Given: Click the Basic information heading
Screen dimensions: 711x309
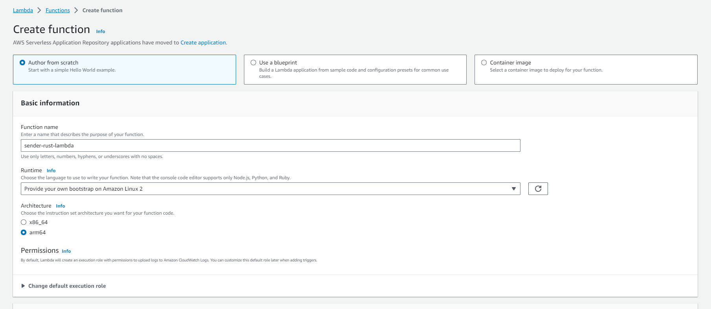Looking at the screenshot, I should (x=50, y=103).
